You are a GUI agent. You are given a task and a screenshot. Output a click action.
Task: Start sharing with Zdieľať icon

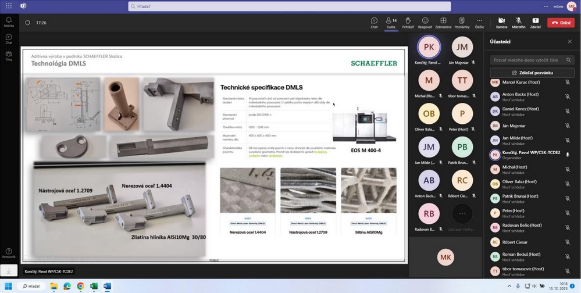[x=535, y=22]
